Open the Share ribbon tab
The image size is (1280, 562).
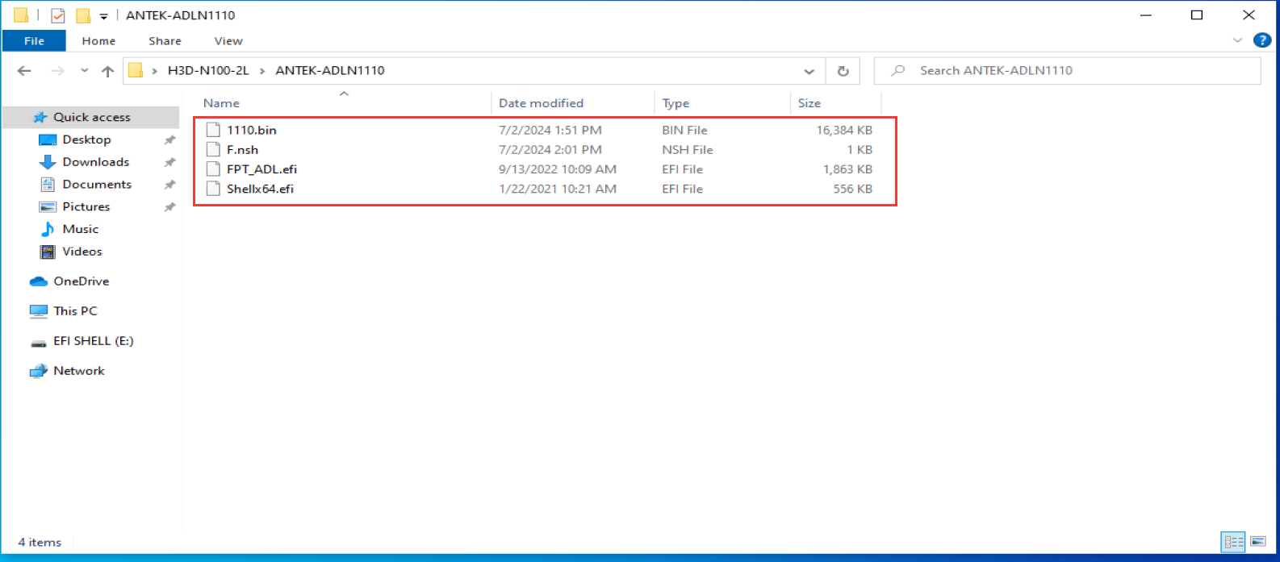click(x=165, y=40)
